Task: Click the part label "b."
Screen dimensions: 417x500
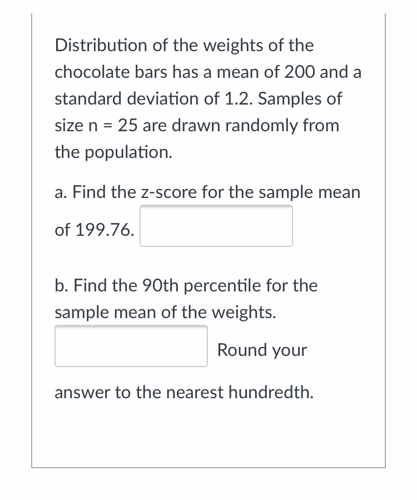Action: [62, 286]
